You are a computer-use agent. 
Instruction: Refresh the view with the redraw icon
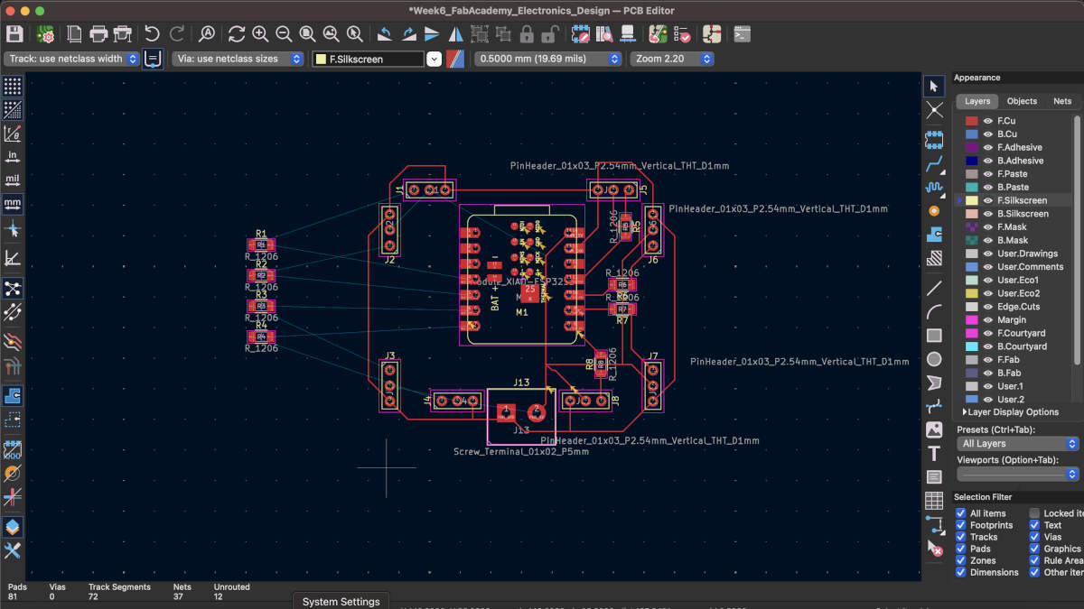[237, 34]
